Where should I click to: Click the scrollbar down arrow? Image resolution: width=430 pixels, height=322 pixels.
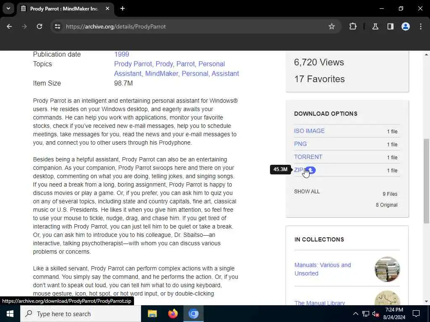(426, 301)
